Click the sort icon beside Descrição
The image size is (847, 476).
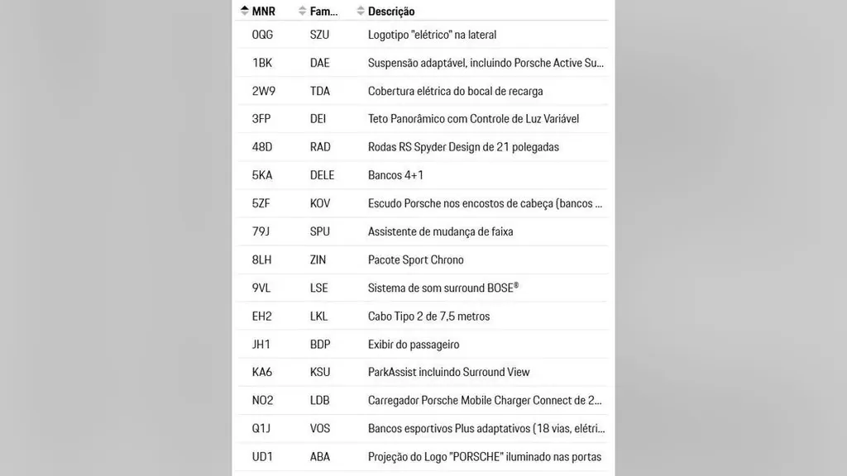(358, 11)
